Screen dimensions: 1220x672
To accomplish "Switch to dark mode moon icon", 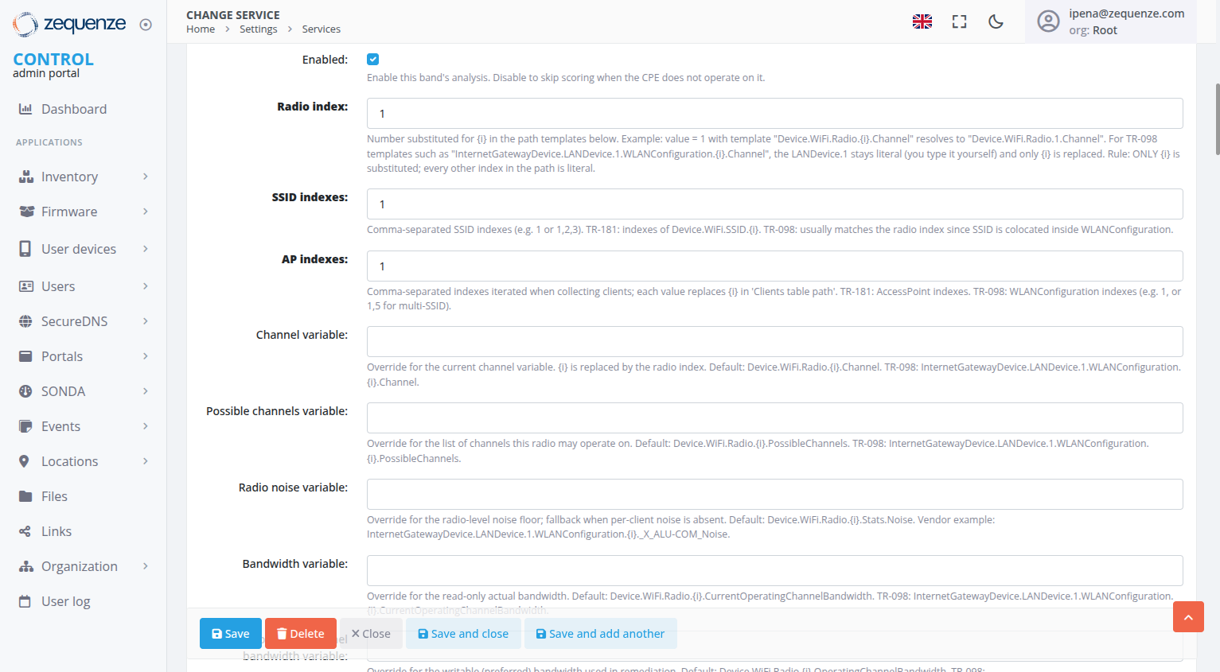I will [996, 21].
